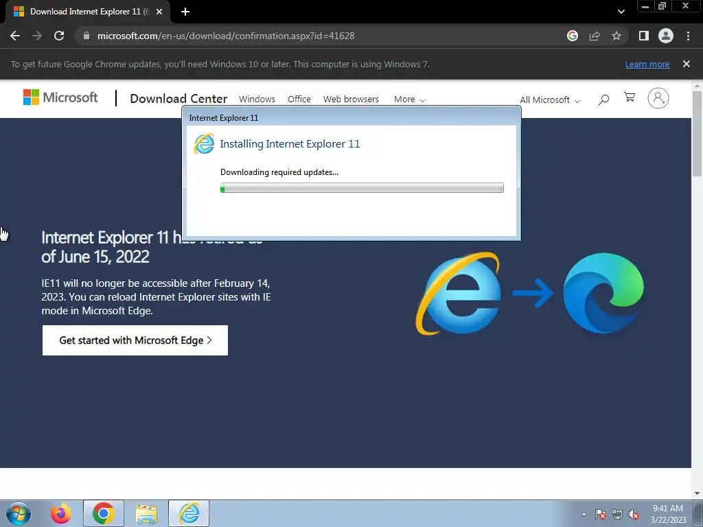703x527 pixels.
Task: Open Action Center flag icon
Action: coord(600,514)
